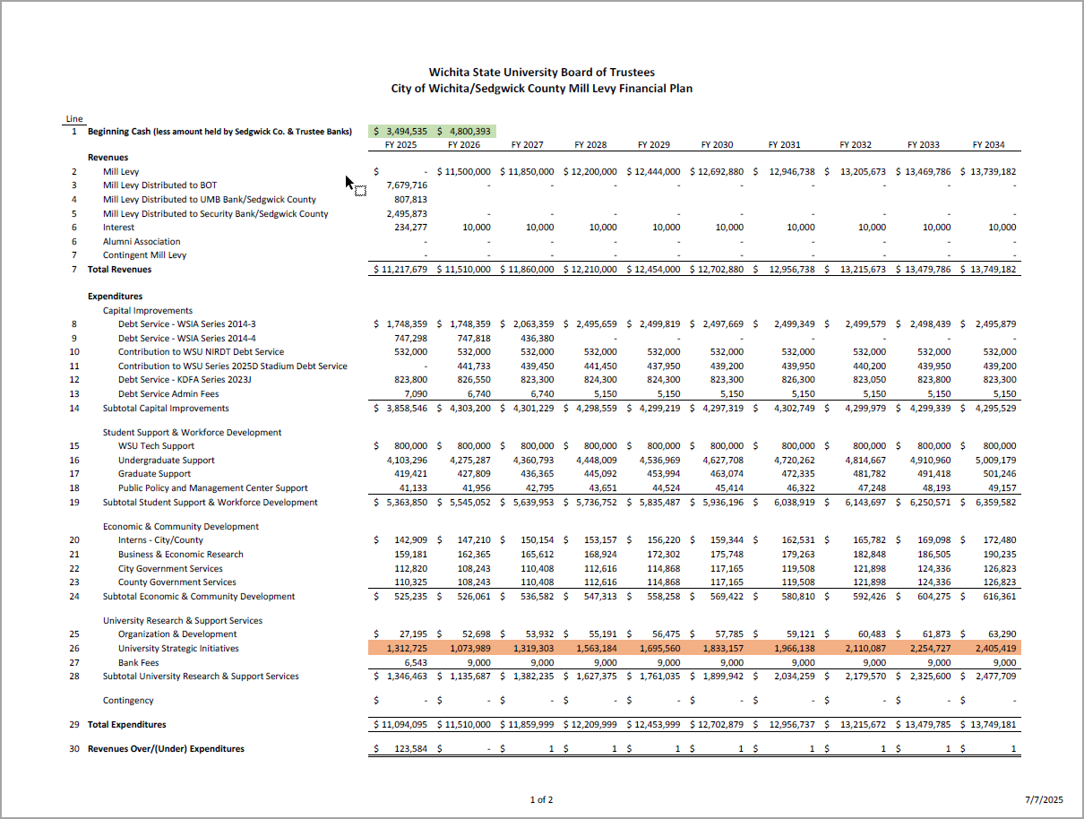Click the 'Interns - City/County' row label

tap(161, 540)
